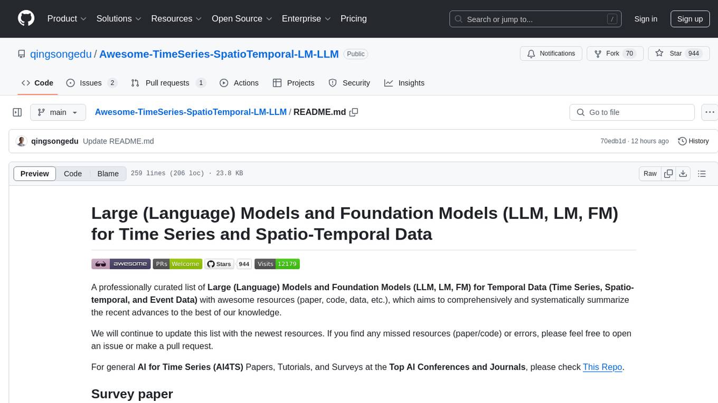
Task: Expand the Enterprise menu
Action: tap(306, 18)
